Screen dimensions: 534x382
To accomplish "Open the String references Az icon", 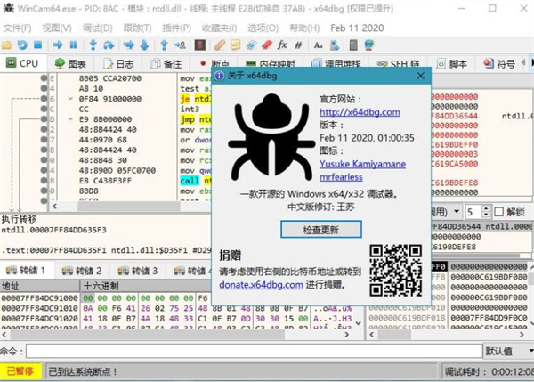I will point(319,45).
